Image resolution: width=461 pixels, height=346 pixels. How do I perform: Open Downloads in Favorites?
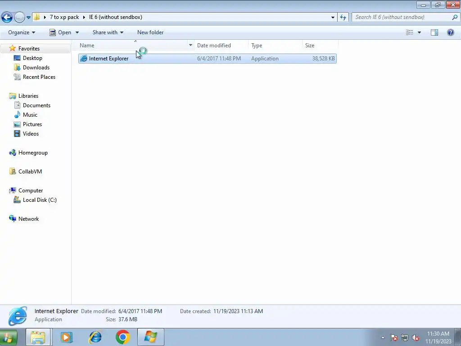click(x=36, y=68)
